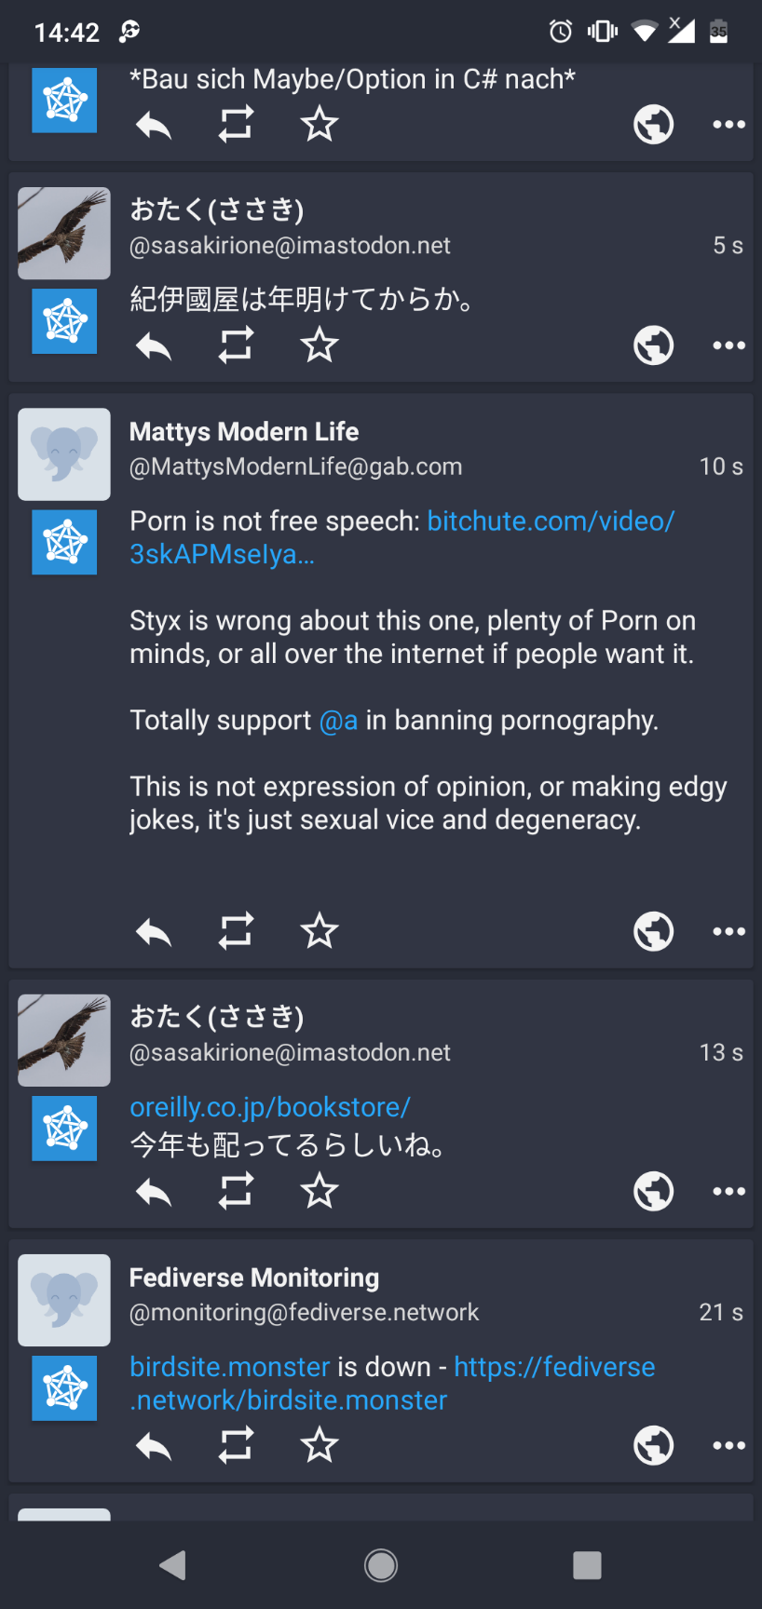Boost the 紀伊國屋 post by sasakirione
Viewport: 762px width, 1609px height.
pyautogui.click(x=236, y=345)
